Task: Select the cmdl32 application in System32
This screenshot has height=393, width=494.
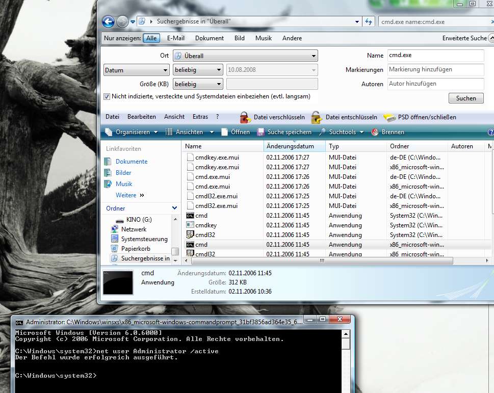Action: pyautogui.click(x=205, y=235)
